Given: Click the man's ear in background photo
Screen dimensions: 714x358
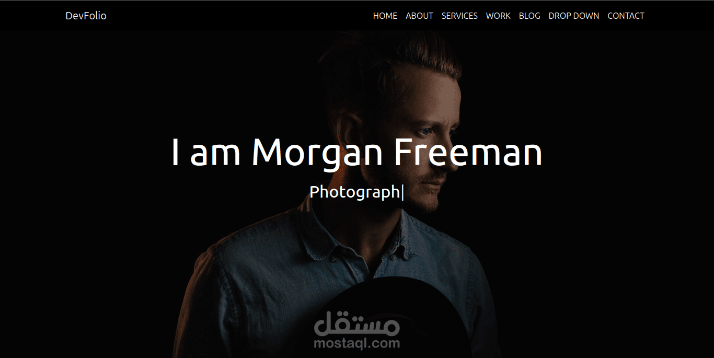Looking at the screenshot, I should (x=347, y=128).
